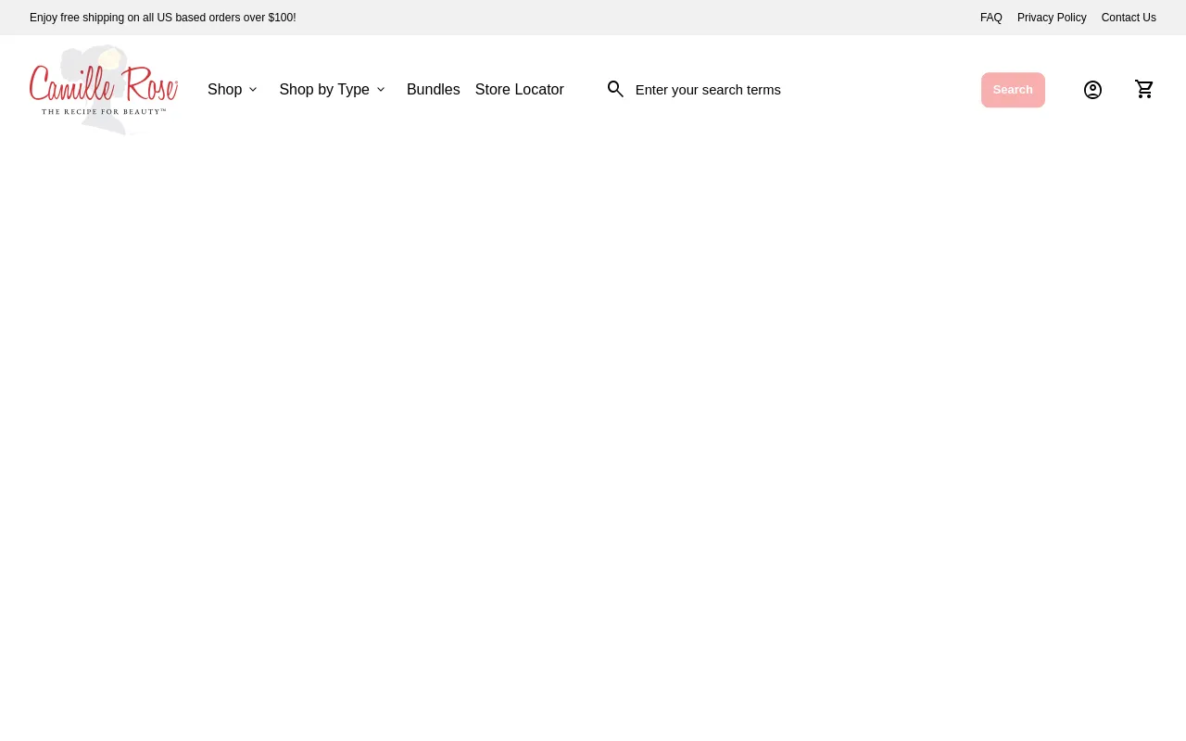The image size is (1186, 741).
Task: Open the Store Locator page
Action: (x=519, y=90)
